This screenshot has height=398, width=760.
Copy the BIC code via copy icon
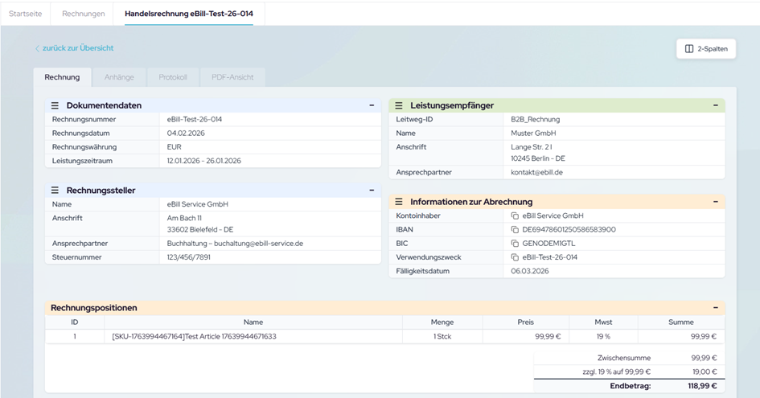(515, 244)
